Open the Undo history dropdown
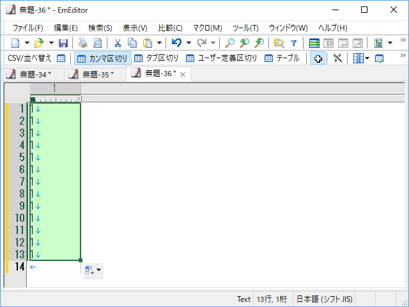Image resolution: width=409 pixels, height=307 pixels. click(x=189, y=43)
